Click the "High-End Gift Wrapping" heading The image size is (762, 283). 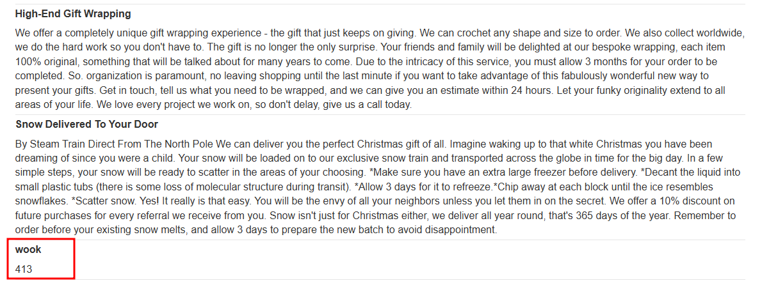[x=73, y=14]
